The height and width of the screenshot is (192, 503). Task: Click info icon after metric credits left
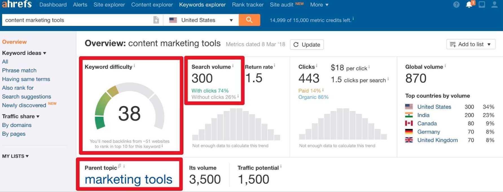(353, 19)
